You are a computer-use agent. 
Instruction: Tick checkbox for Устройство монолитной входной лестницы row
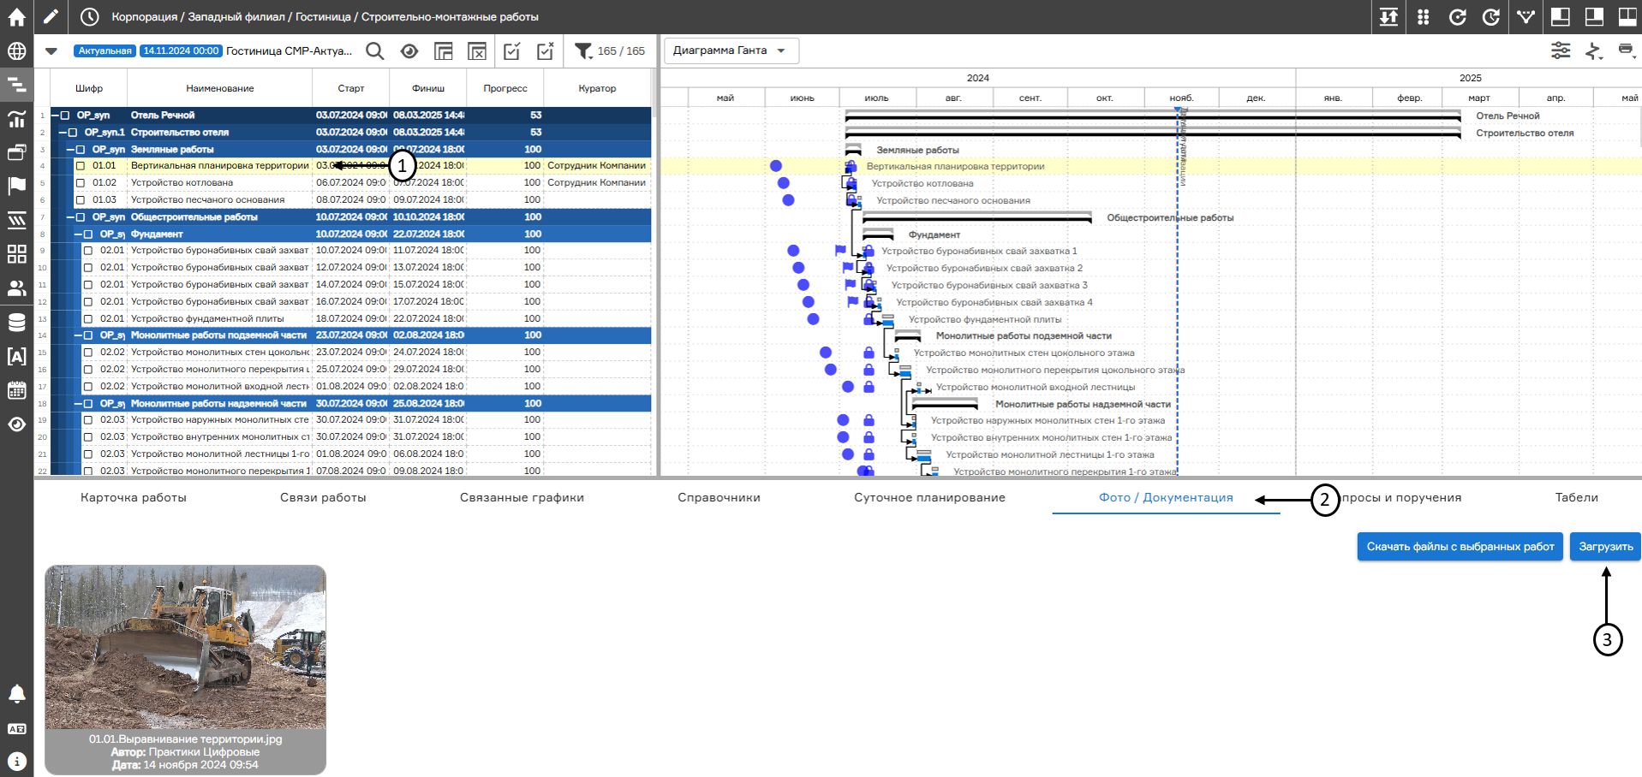pyautogui.click(x=88, y=386)
